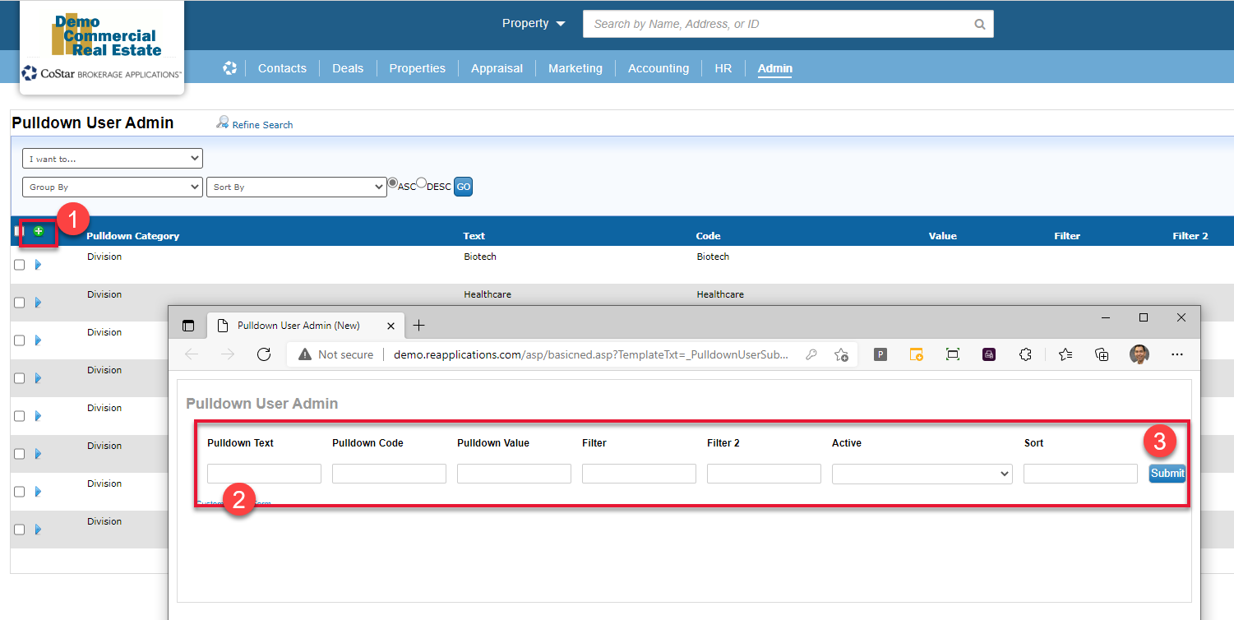This screenshot has height=620, width=1234.
Task: Select the ASC sort order radio button
Action: [393, 183]
